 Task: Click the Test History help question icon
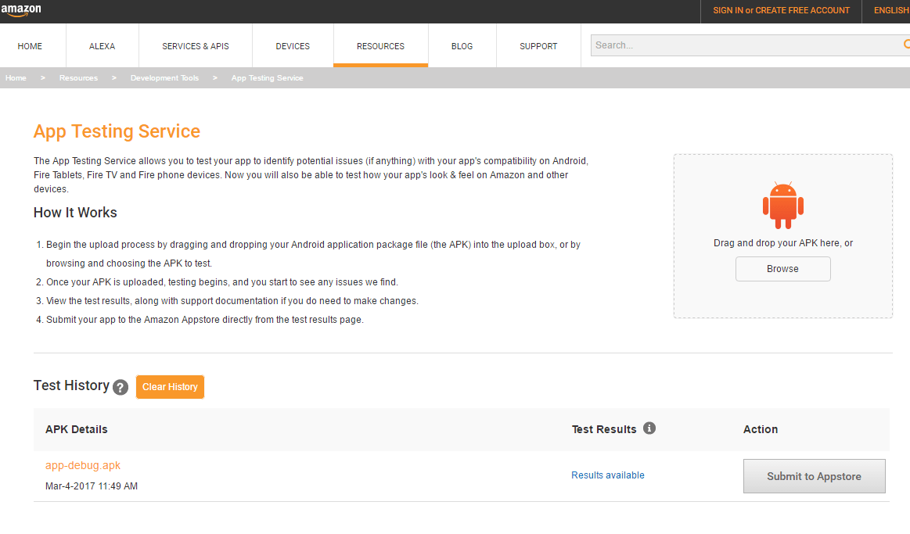(120, 387)
